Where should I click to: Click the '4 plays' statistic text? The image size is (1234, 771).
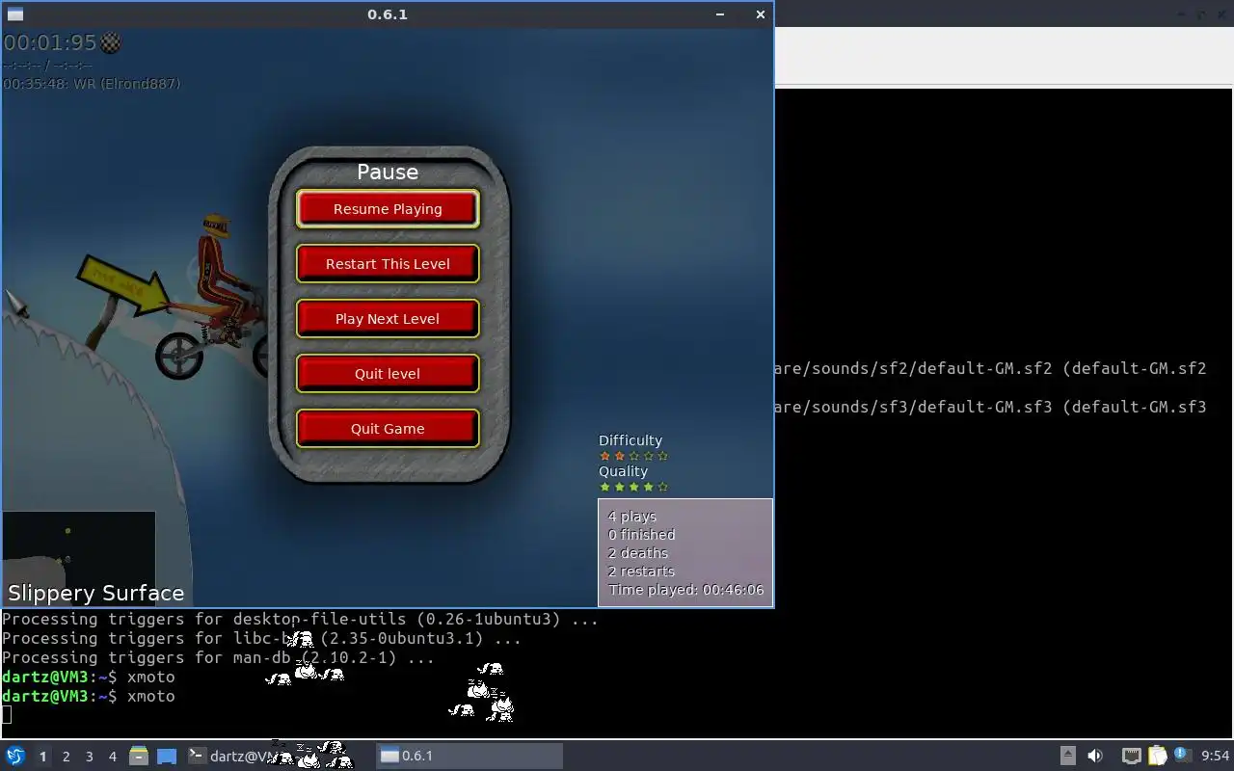632,517
